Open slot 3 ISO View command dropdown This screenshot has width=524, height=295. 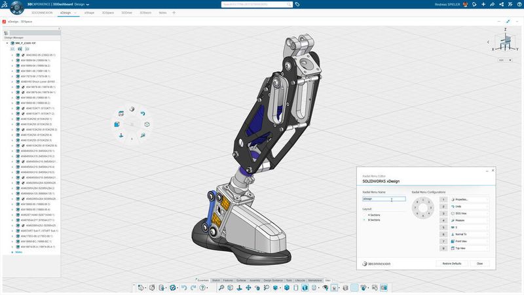click(469, 214)
